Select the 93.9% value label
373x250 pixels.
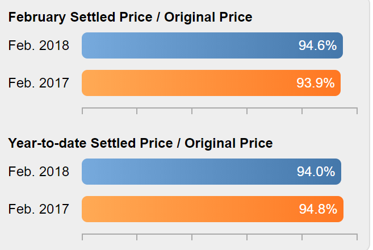coord(316,83)
